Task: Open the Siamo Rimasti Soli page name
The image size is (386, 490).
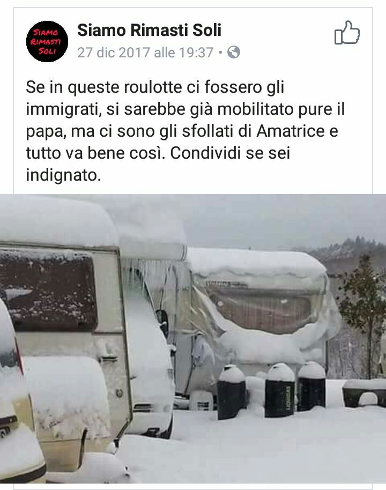Action: point(150,31)
